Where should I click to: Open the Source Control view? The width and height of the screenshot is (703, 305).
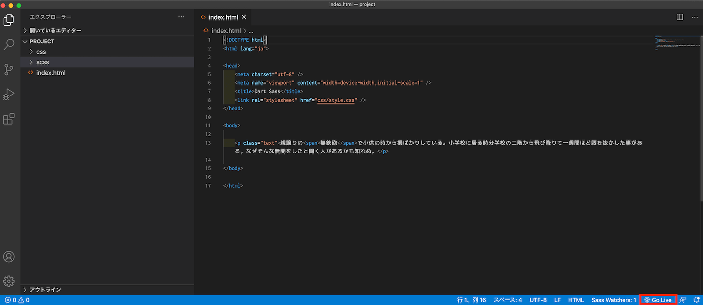point(9,69)
